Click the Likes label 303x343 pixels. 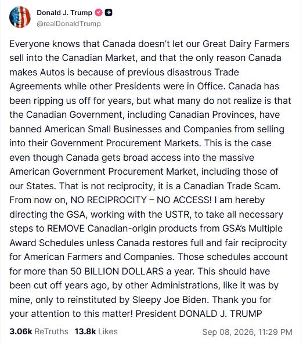coord(108,331)
